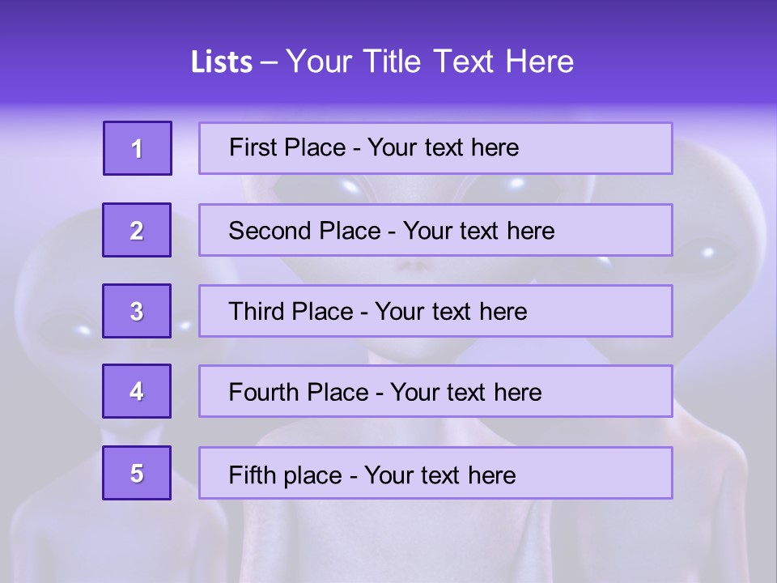Click the left alien's left glowing eye
Viewport: 777px width, 583px height.
pos(83,330)
